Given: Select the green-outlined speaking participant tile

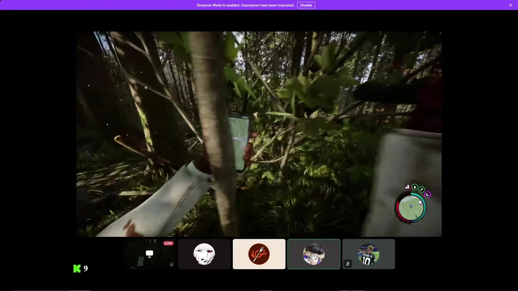Looking at the screenshot, I should [x=314, y=254].
